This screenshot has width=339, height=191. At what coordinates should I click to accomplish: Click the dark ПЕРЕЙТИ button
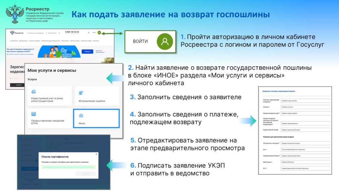click(17, 85)
